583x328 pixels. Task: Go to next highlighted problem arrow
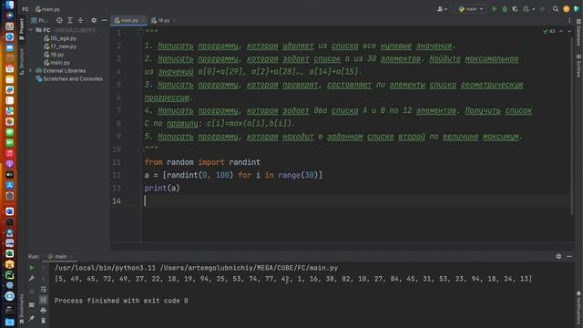tap(569, 32)
